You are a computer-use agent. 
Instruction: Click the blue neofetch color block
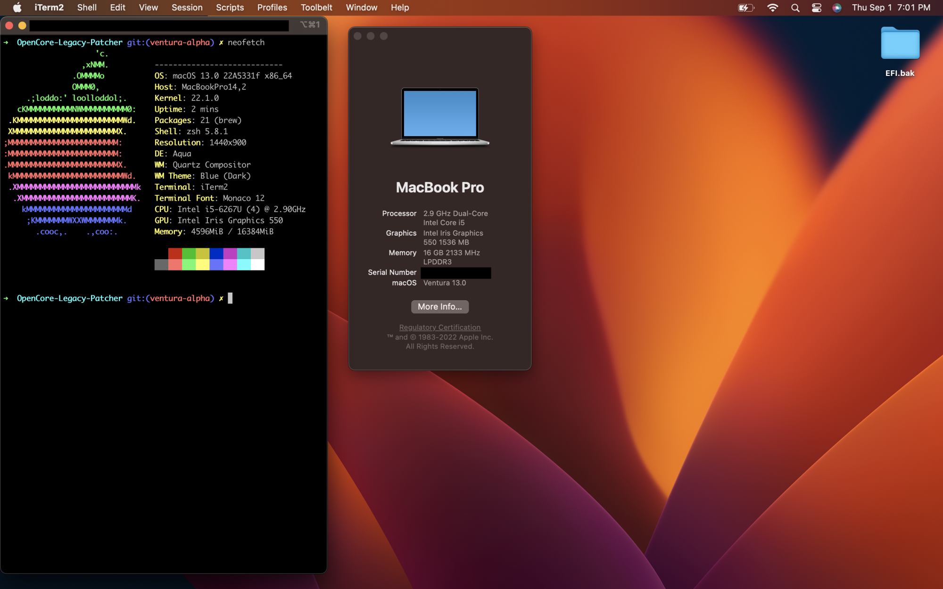(216, 254)
